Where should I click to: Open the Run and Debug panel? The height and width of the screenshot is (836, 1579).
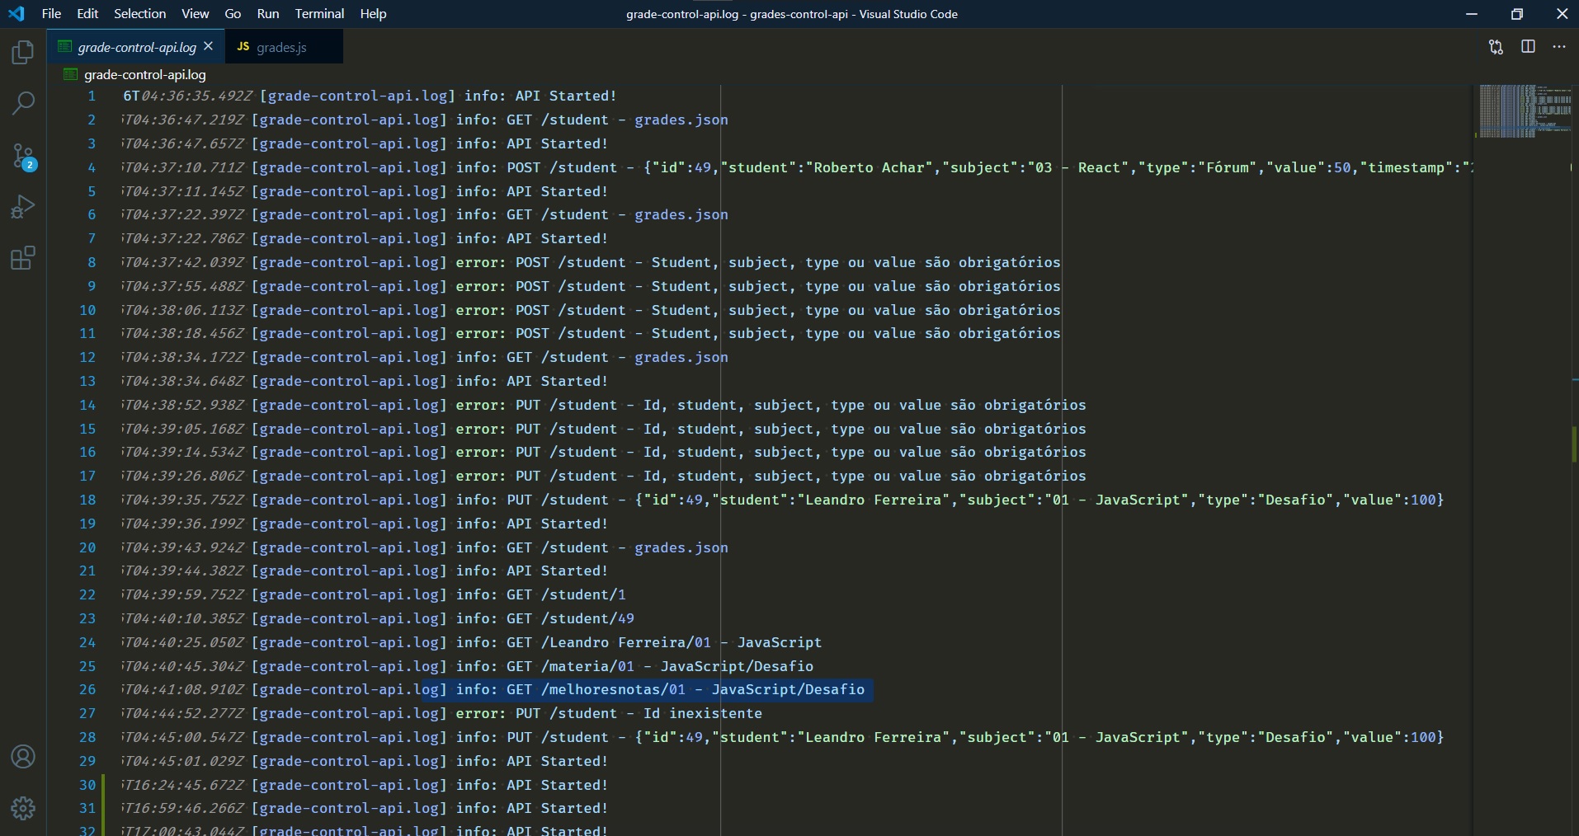(x=22, y=206)
